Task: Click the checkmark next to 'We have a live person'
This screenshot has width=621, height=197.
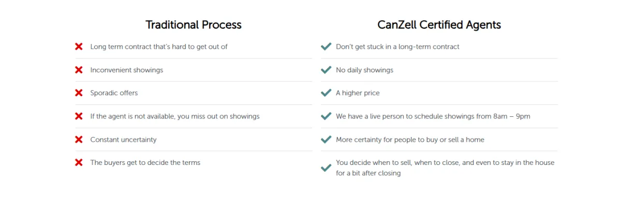Action: pos(326,116)
